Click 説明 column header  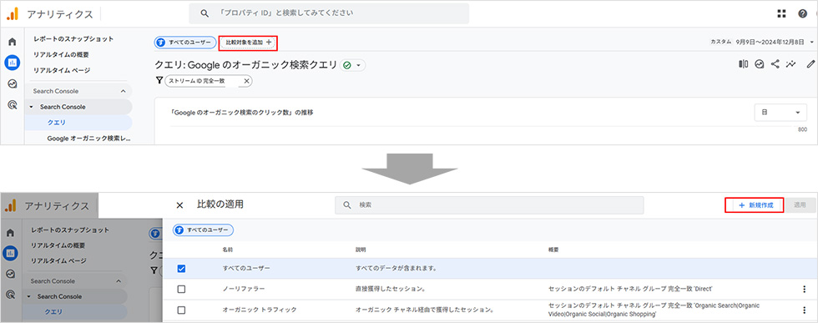click(361, 250)
